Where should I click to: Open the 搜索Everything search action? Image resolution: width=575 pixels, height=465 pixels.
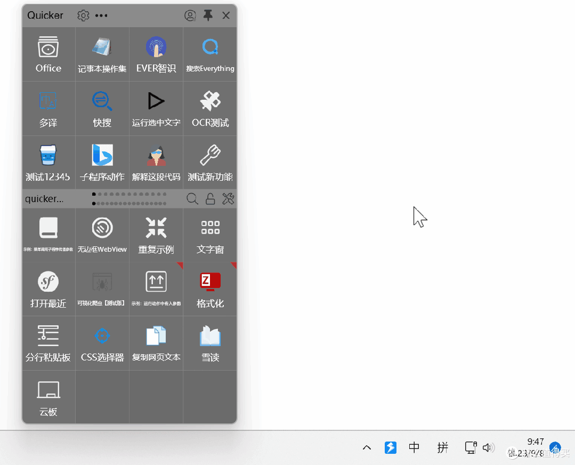(x=210, y=54)
